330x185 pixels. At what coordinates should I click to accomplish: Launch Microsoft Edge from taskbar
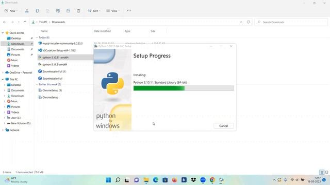(x=156, y=180)
